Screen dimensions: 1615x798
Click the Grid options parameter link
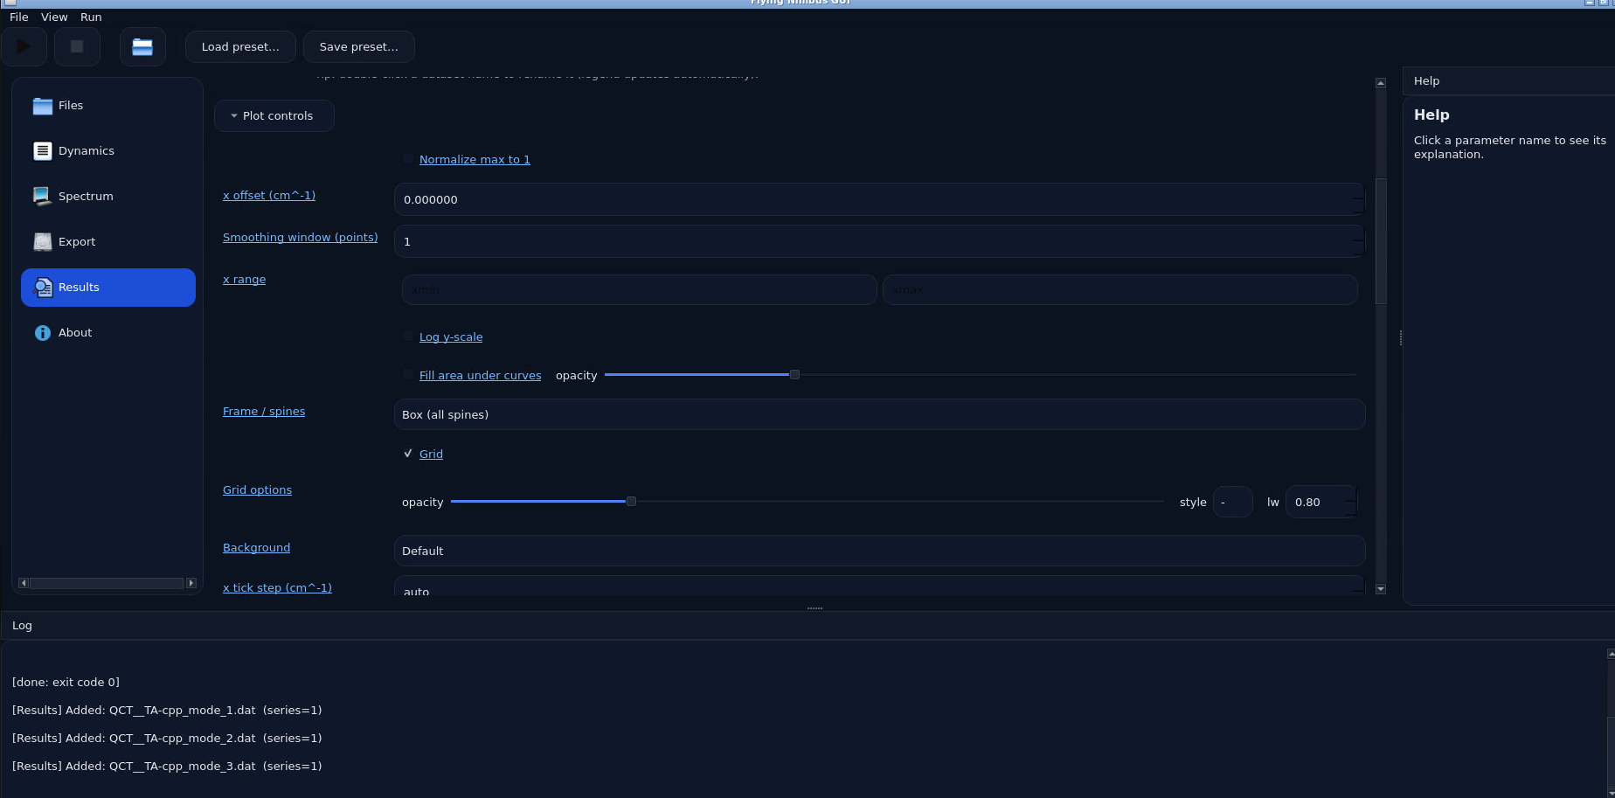pyautogui.click(x=257, y=489)
